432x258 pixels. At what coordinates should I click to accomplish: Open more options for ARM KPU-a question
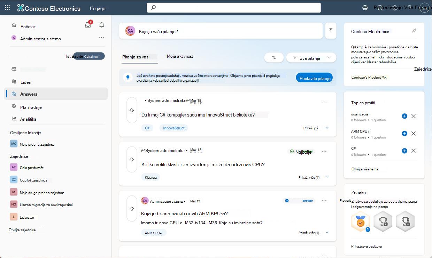324,201
